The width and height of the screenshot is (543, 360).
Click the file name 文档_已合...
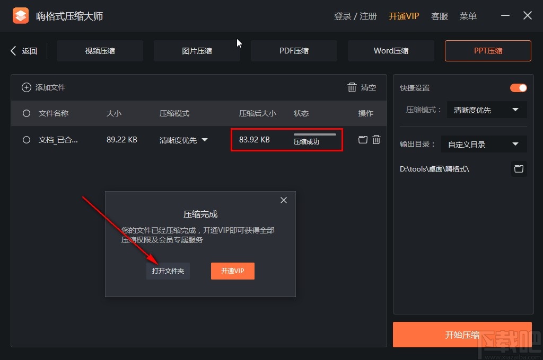click(x=58, y=140)
